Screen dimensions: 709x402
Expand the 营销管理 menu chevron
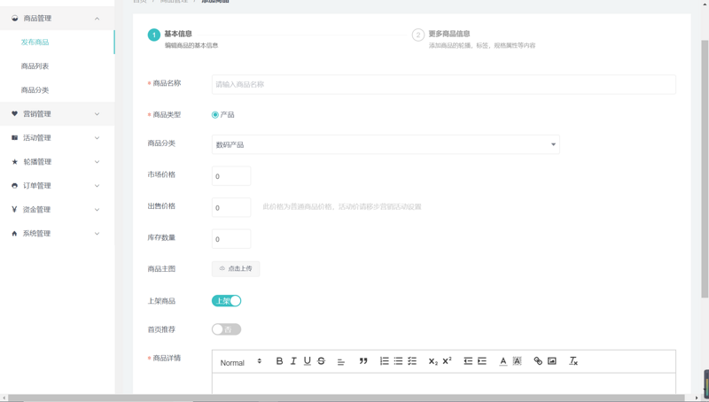point(97,114)
